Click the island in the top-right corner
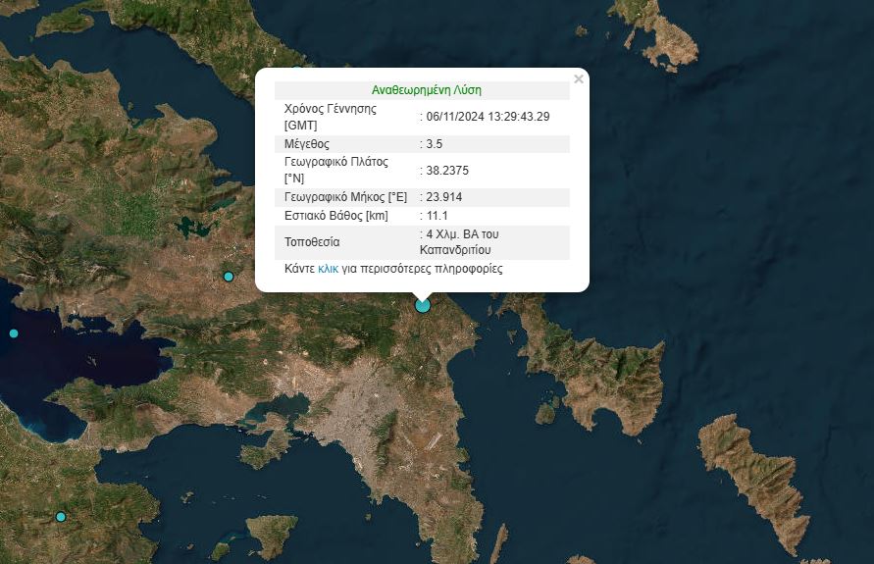This screenshot has height=564, width=874. click(659, 31)
